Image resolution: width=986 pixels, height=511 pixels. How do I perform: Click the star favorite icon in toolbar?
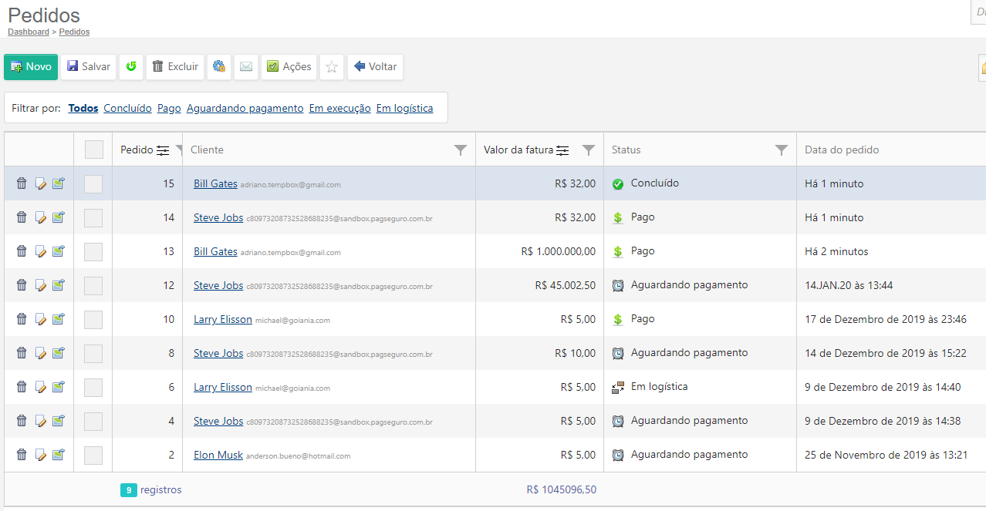pyautogui.click(x=332, y=67)
